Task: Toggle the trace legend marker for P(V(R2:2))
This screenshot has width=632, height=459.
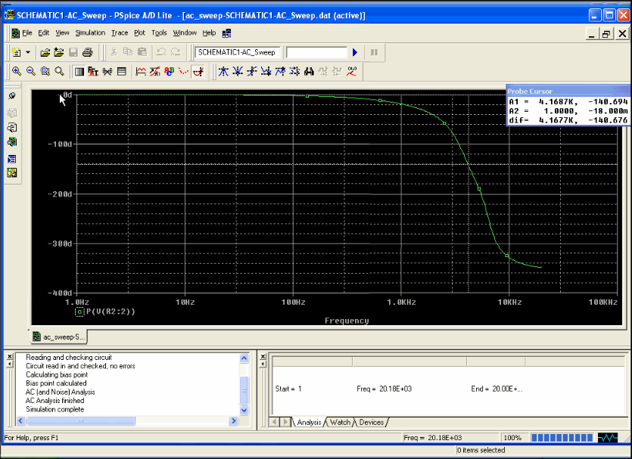Action: point(79,311)
